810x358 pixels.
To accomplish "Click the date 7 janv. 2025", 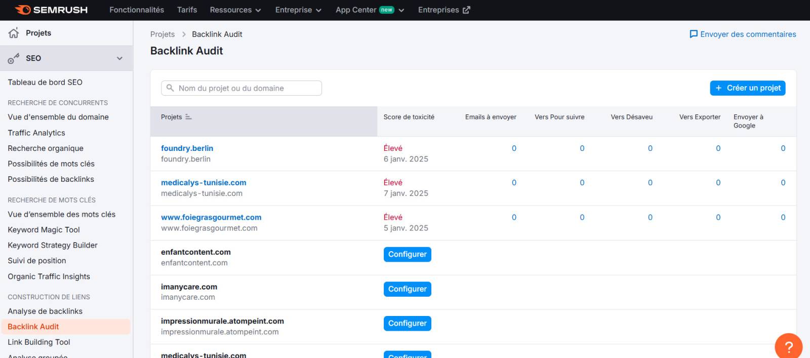I will 406,193.
